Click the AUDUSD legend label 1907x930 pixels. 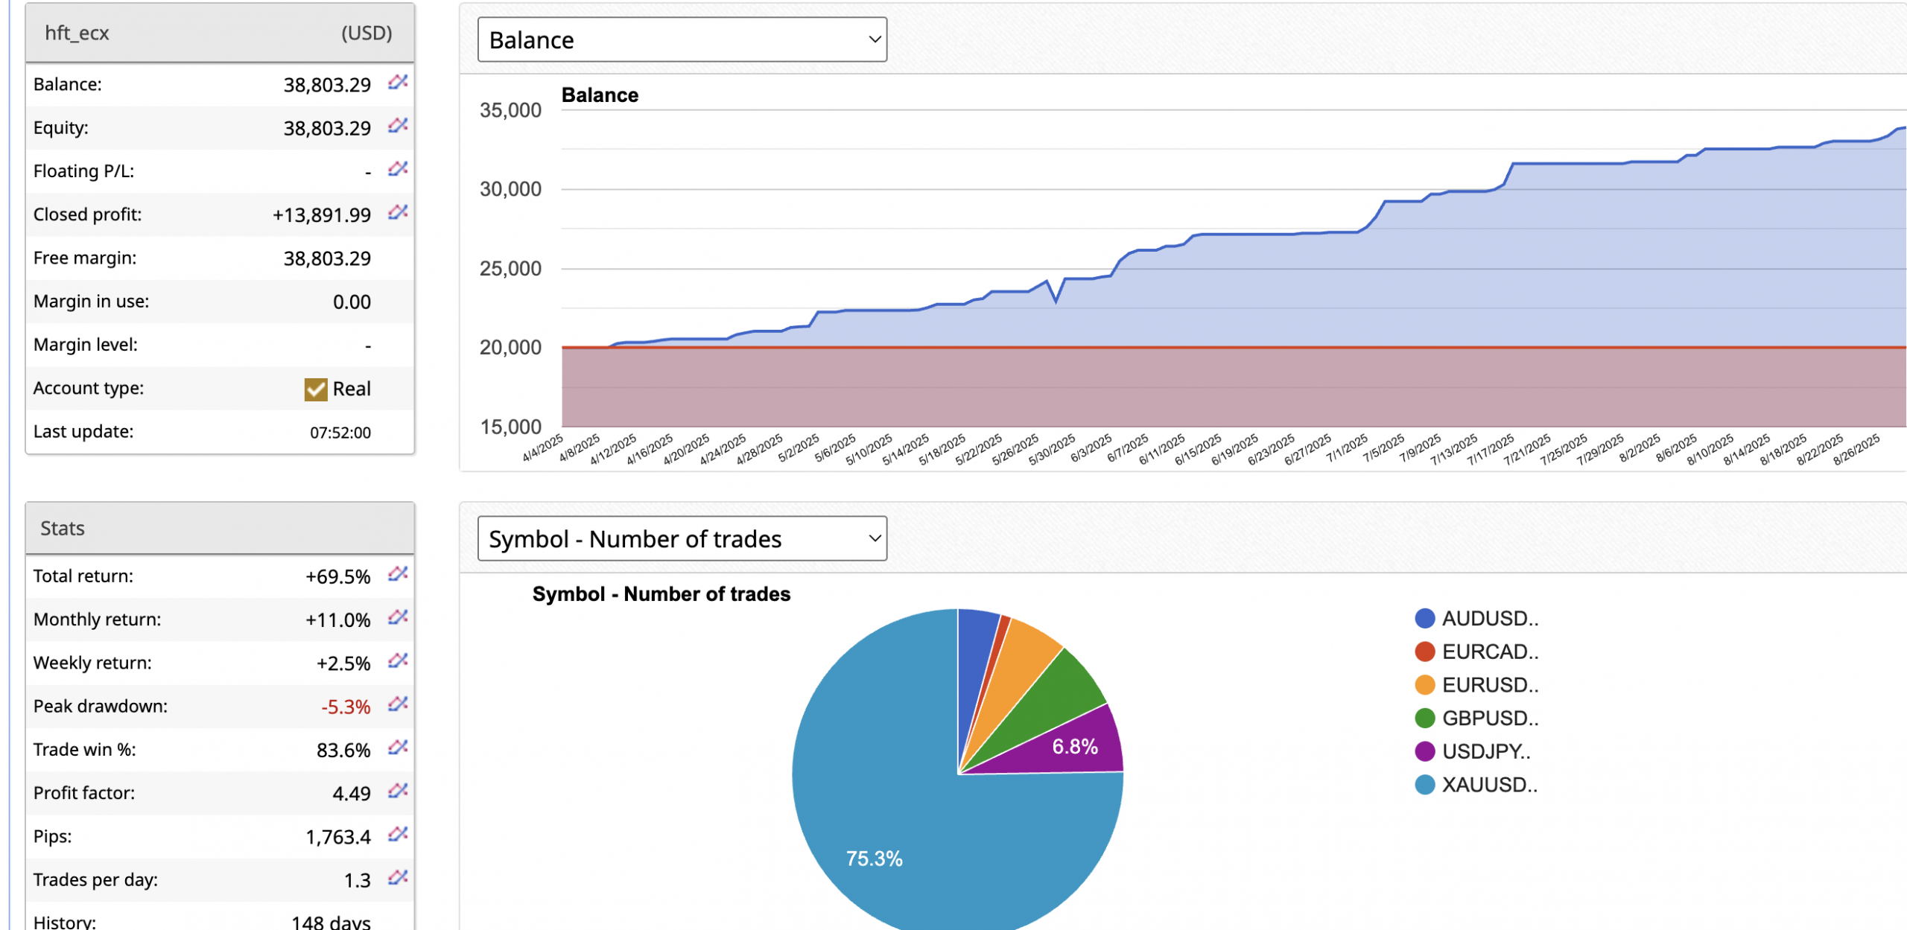pyautogui.click(x=1489, y=618)
